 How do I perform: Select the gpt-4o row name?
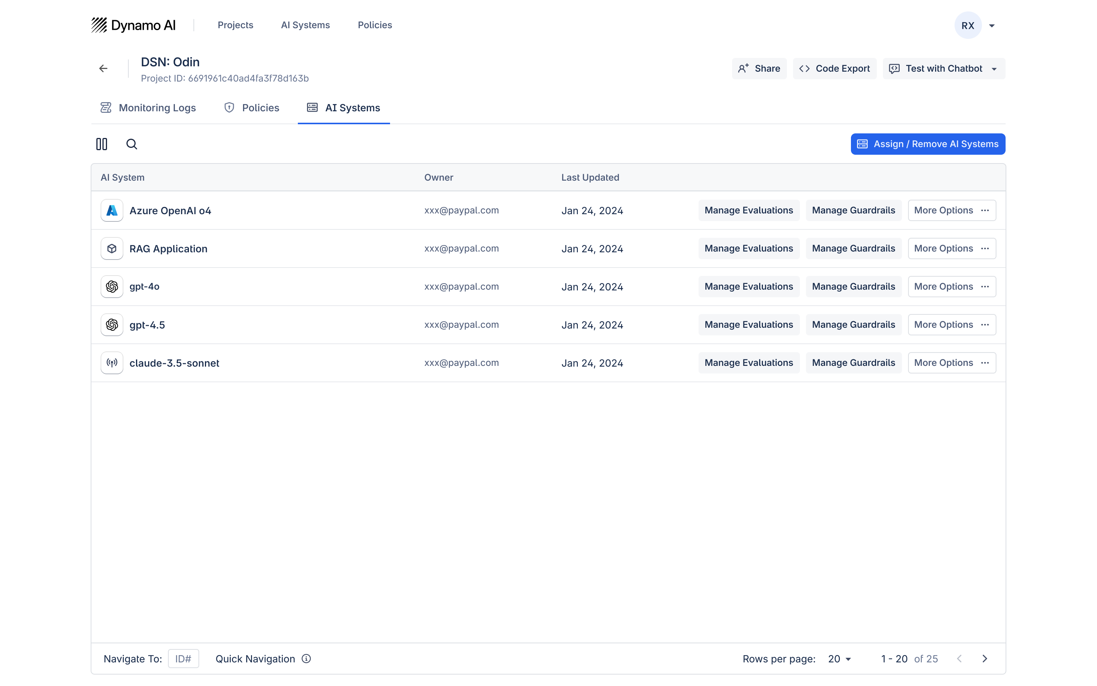point(144,287)
